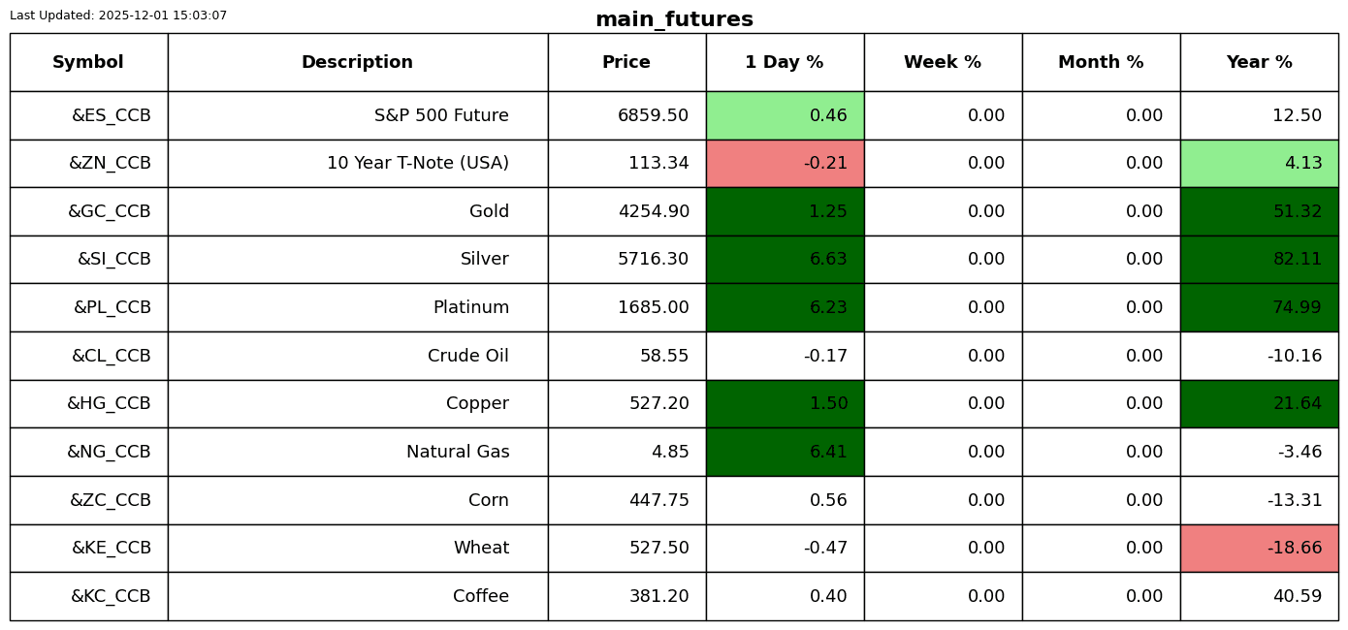Click the Price column header

(626, 63)
